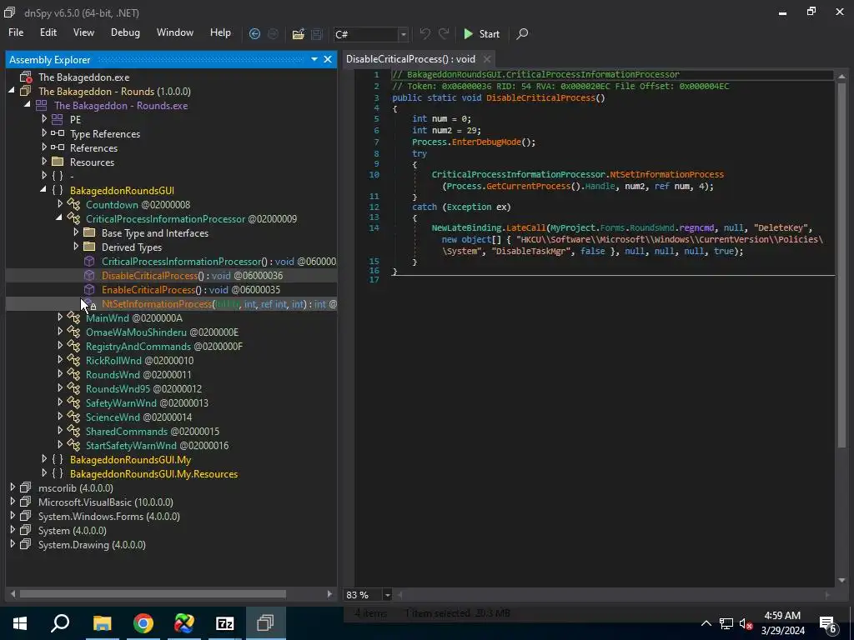This screenshot has width=854, height=640.
Task: Select the BakageddonRoundsGUI.My.Resources namespace
Action: [x=153, y=473]
